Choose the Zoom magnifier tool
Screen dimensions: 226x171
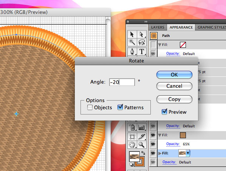click(x=142, y=145)
